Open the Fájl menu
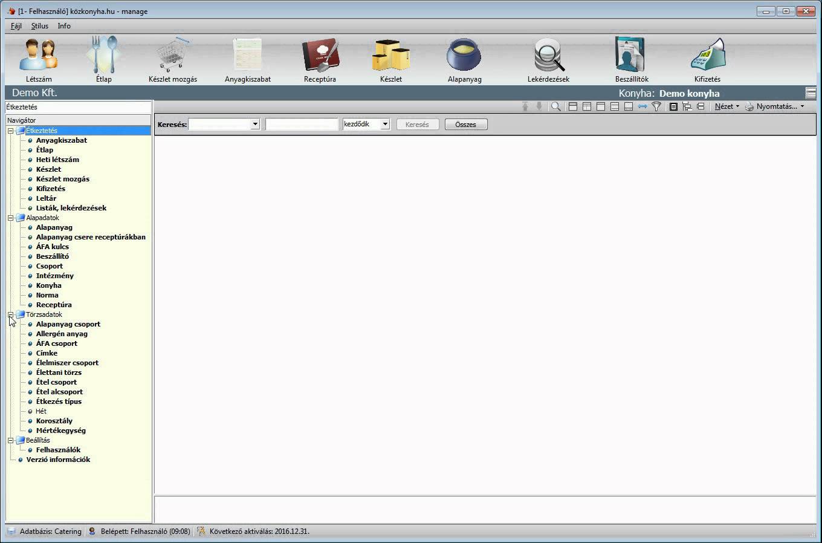822x543 pixels. pyautogui.click(x=16, y=26)
